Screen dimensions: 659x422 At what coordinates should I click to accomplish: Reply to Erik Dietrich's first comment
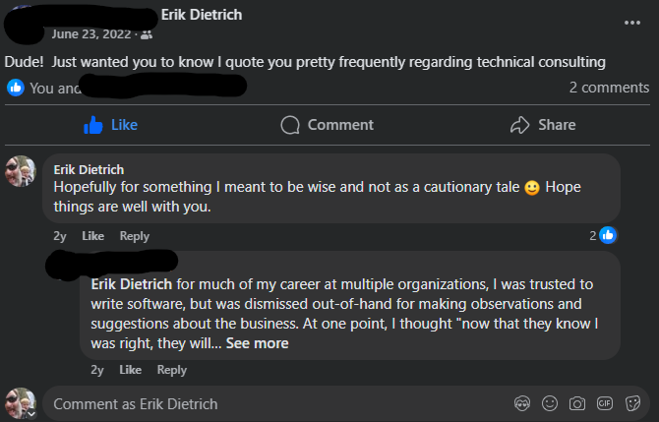pos(135,236)
